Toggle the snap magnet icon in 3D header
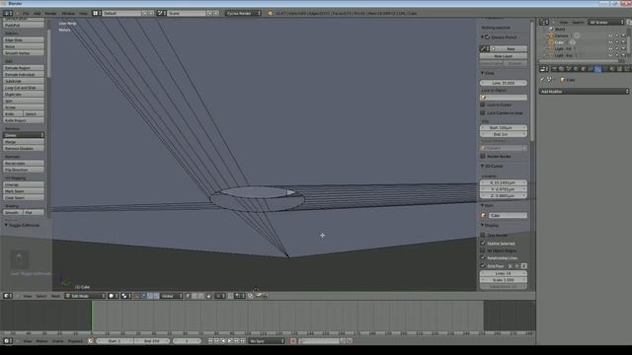This screenshot has width=632, height=355. (x=230, y=296)
